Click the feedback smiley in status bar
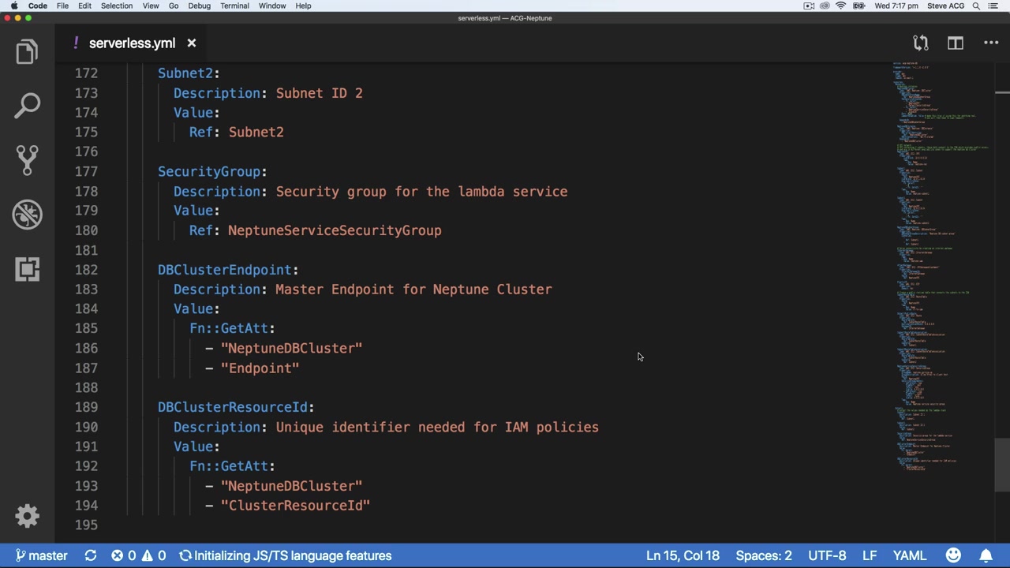1010x568 pixels. coord(953,555)
